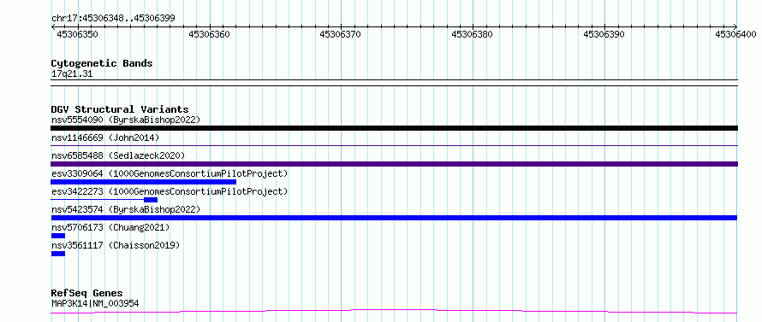Click ruler position 45306360
The width and height of the screenshot is (762, 322).
(x=210, y=34)
